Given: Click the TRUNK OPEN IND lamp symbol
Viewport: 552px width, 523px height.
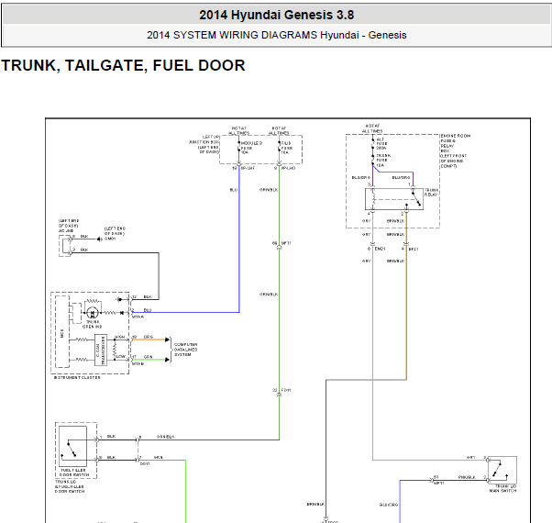Looking at the screenshot, I should [x=93, y=312].
